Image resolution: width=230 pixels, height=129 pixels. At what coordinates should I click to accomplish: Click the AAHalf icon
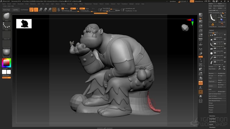tap(200, 35)
